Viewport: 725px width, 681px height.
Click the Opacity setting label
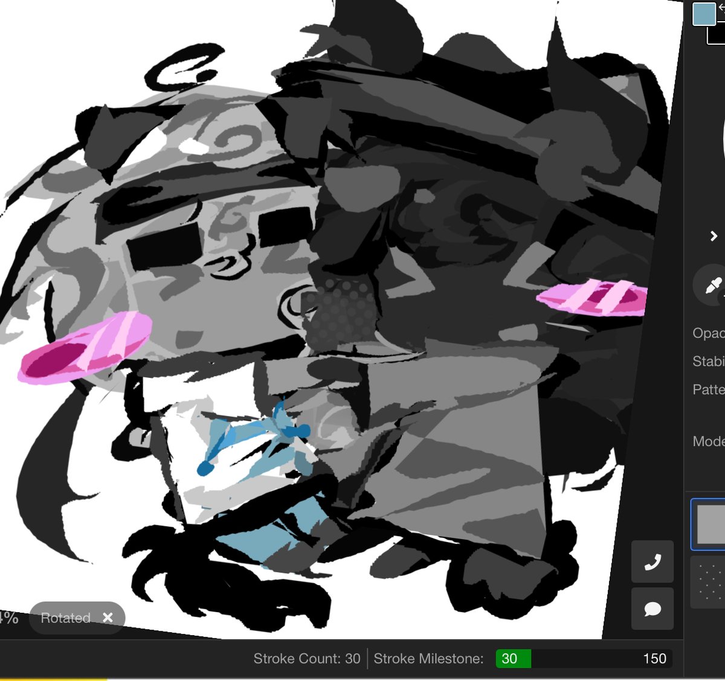pos(708,333)
